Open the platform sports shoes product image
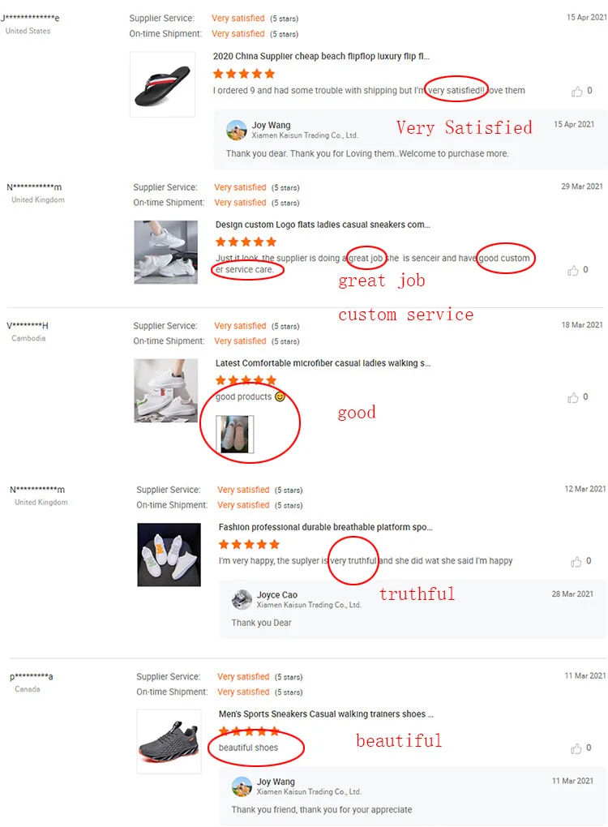Image resolution: width=608 pixels, height=827 pixels. [169, 555]
